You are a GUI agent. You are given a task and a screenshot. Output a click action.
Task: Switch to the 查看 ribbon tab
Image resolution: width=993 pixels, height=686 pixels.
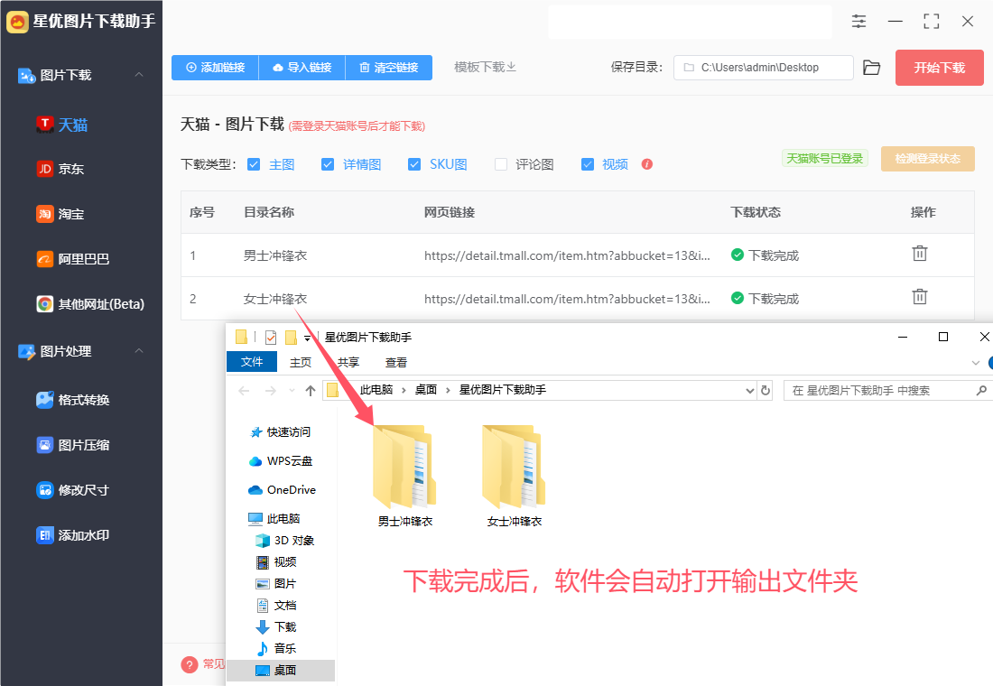(396, 362)
